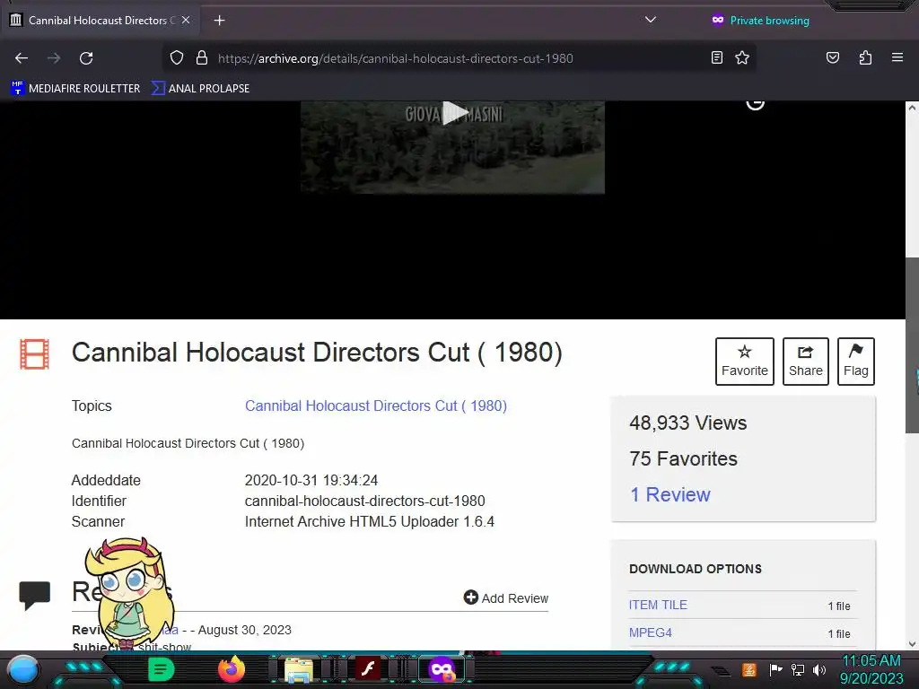Click the movies film strip icon
Image resolution: width=919 pixels, height=689 pixels.
click(x=35, y=353)
